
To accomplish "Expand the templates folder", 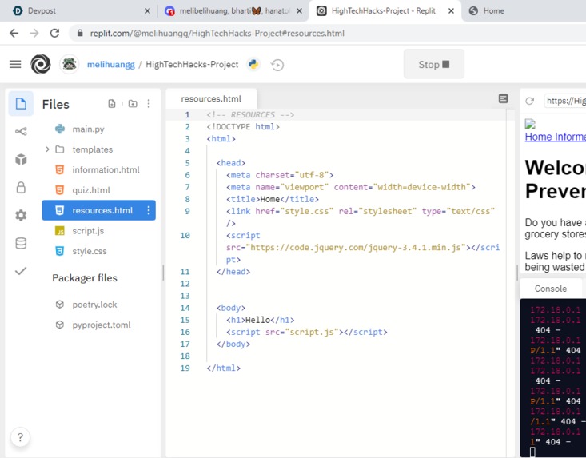I will tap(47, 149).
